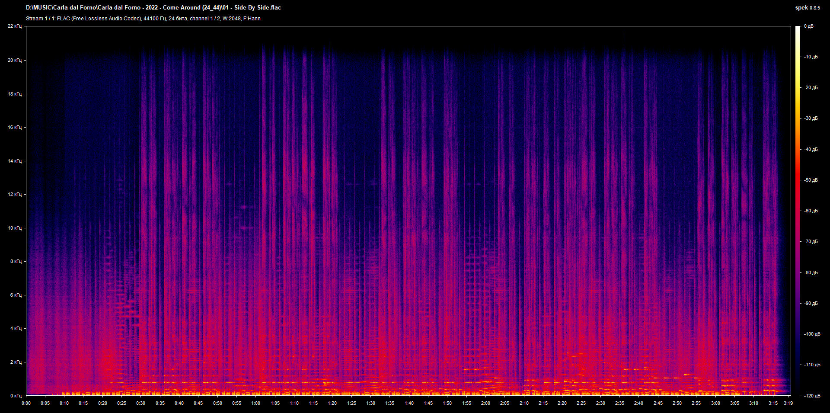Click the '10 кГц' frequency axis label
This screenshot has height=413, width=830.
(x=15, y=228)
